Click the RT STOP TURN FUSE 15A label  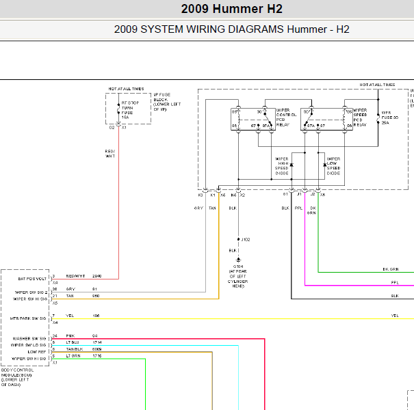130,110
